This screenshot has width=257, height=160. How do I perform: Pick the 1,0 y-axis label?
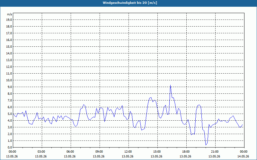[10, 140]
